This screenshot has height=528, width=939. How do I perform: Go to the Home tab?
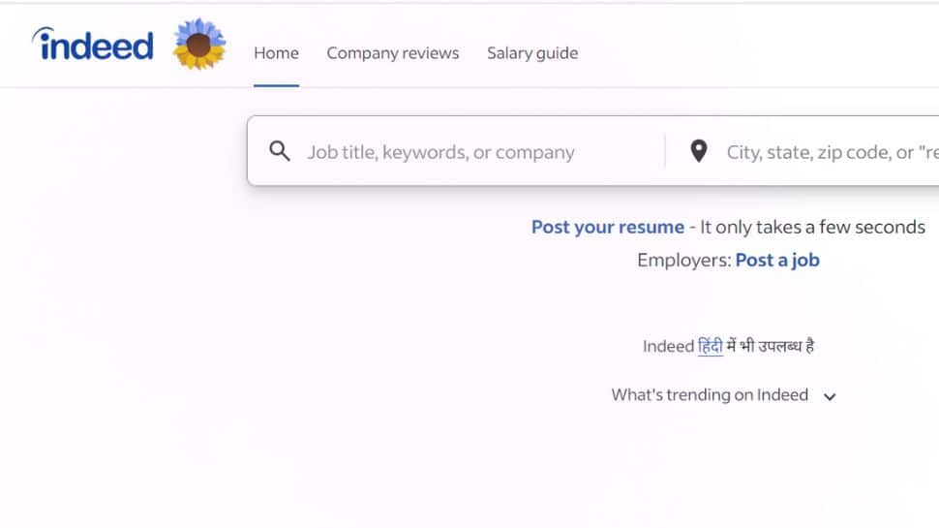[x=276, y=53]
